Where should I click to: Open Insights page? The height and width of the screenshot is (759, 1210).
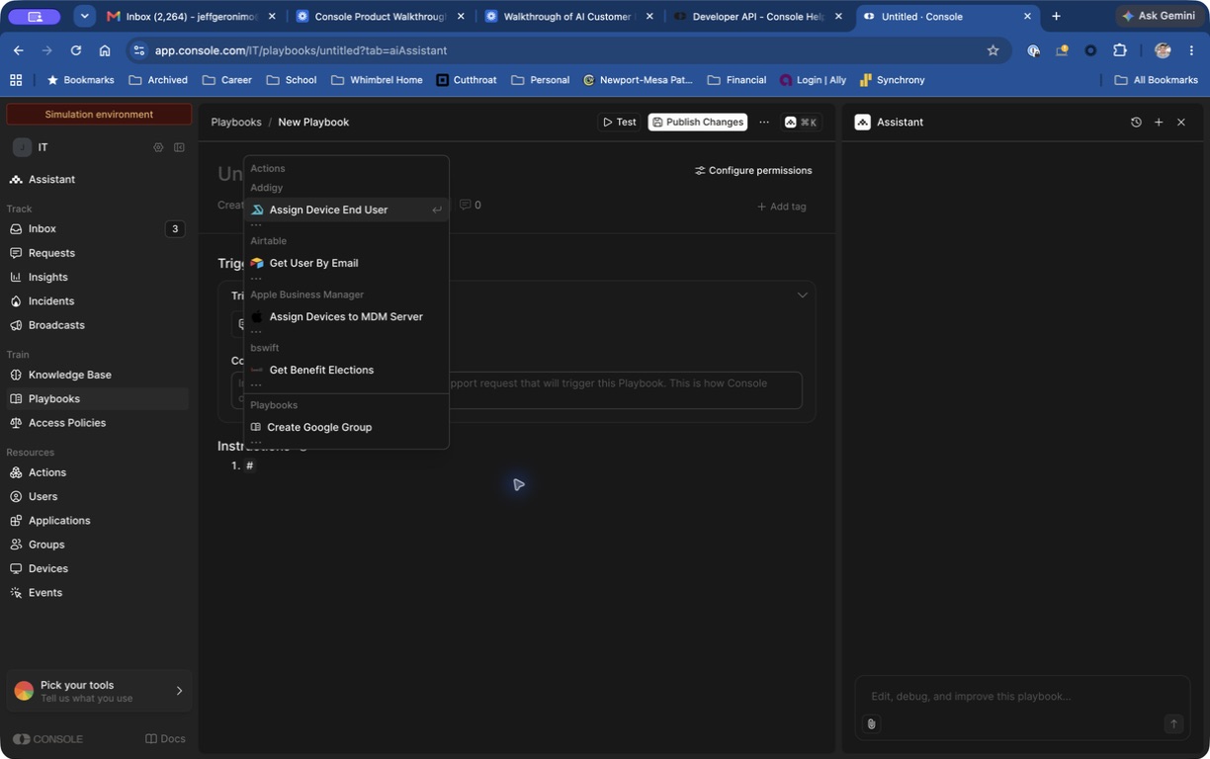[x=97, y=277]
